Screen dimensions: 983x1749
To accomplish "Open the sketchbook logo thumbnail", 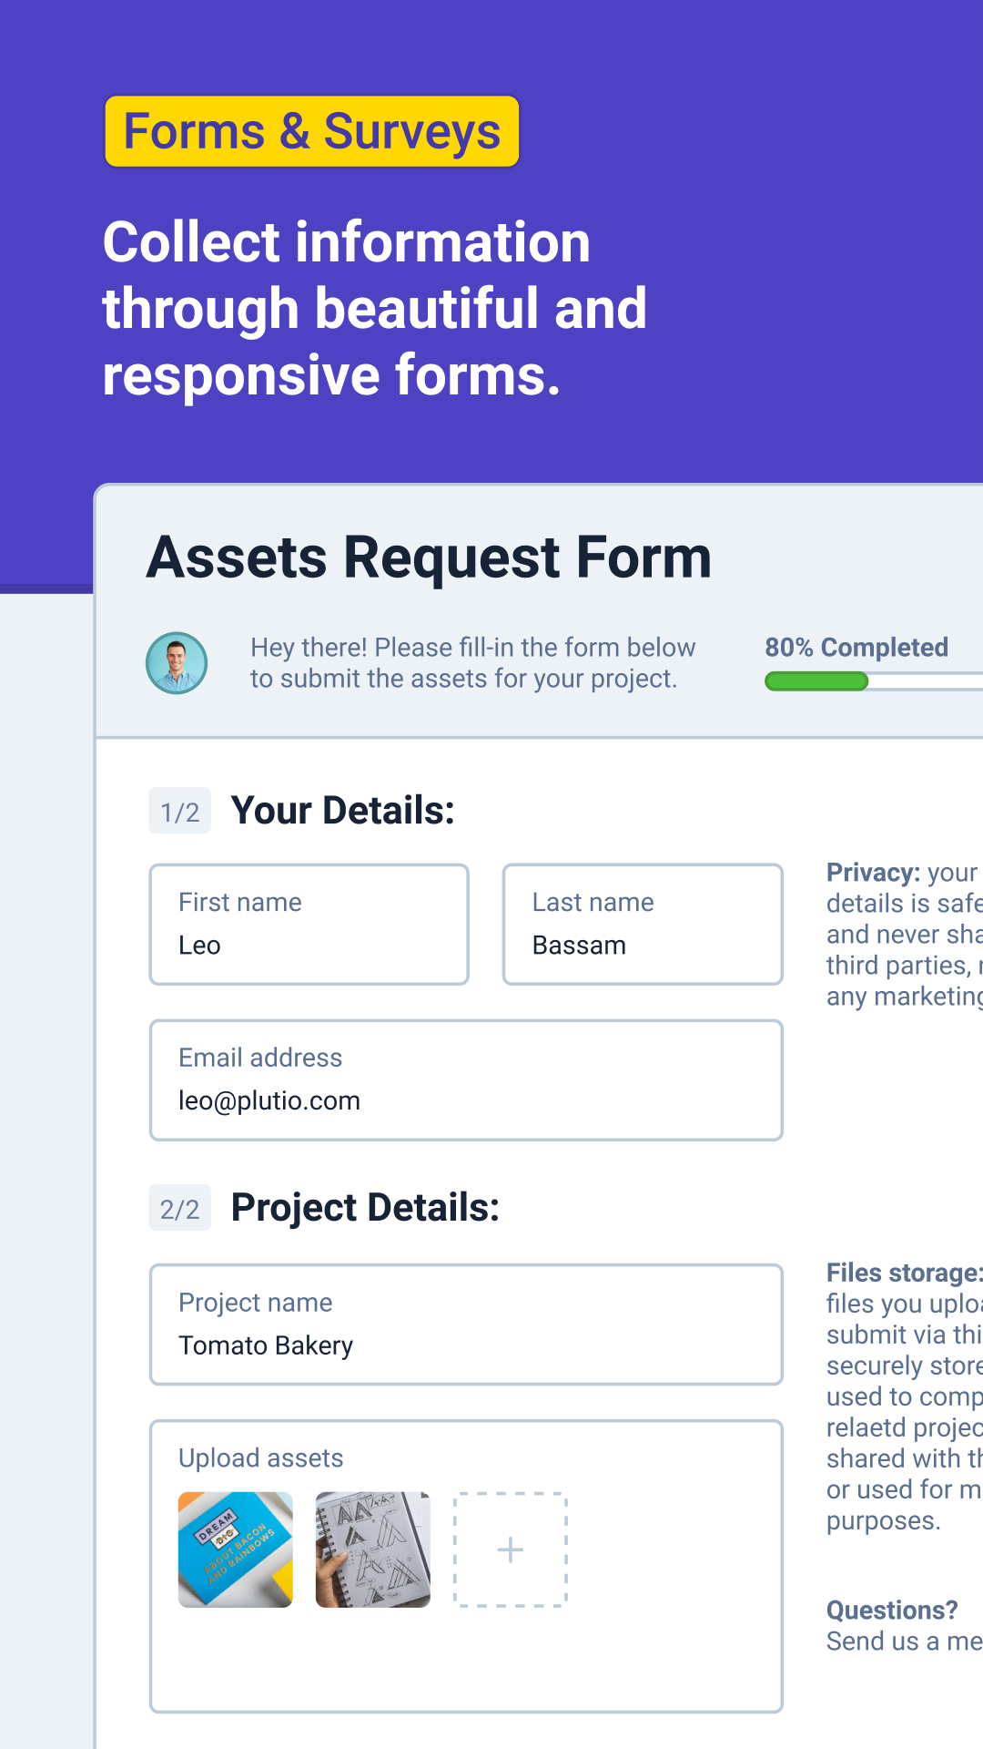I will click(x=373, y=1550).
